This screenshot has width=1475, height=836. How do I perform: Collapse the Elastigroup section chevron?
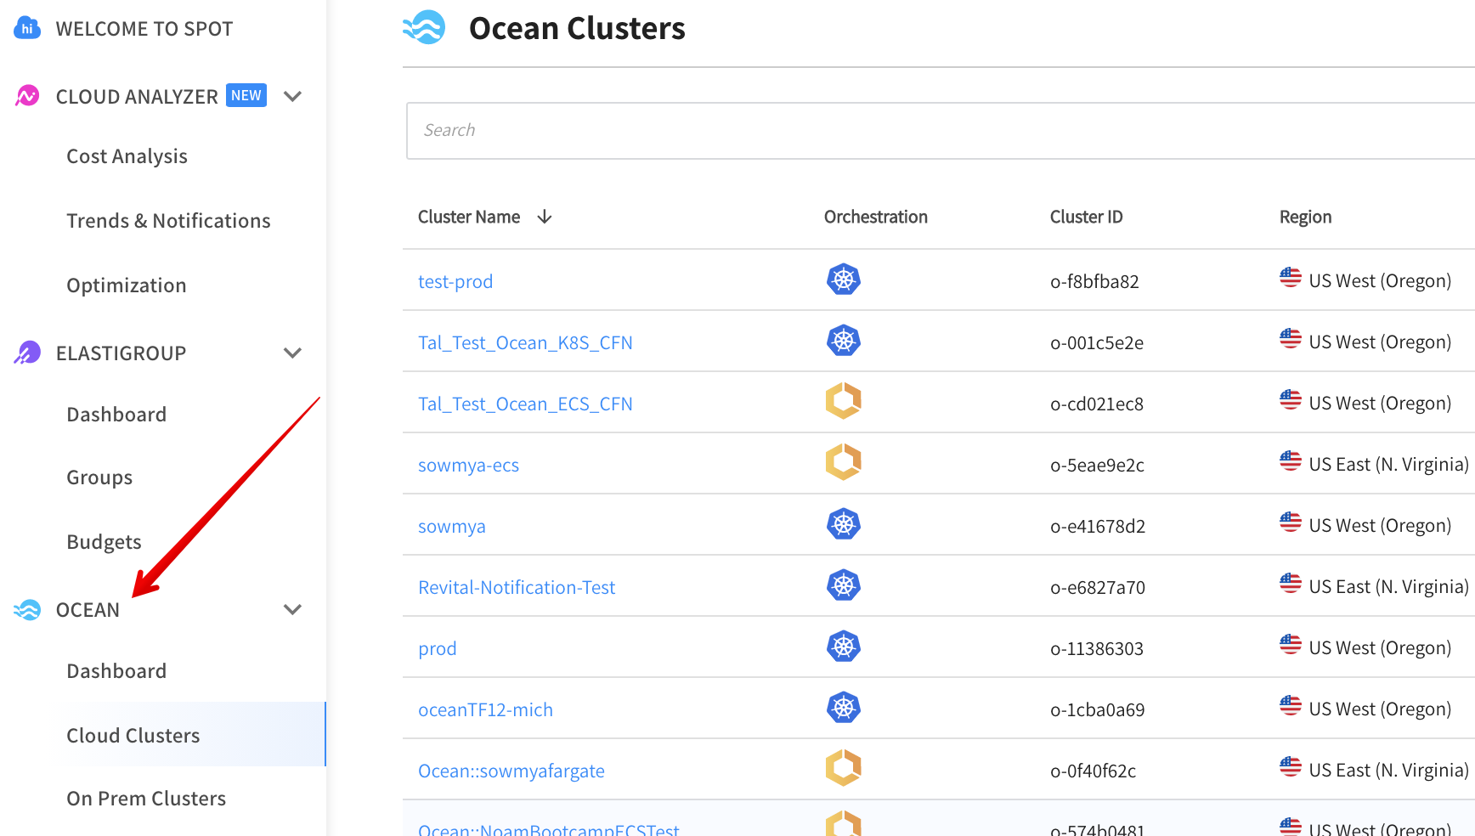[x=292, y=353]
